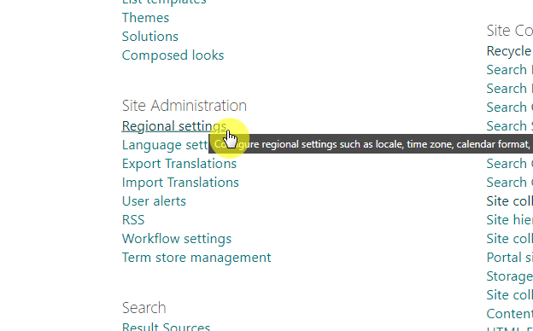This screenshot has width=533, height=331.
Task: Select Export Translations
Action: [179, 164]
